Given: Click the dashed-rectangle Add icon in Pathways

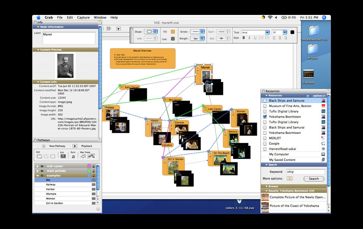Looking at the screenshot, I should tap(53, 156).
